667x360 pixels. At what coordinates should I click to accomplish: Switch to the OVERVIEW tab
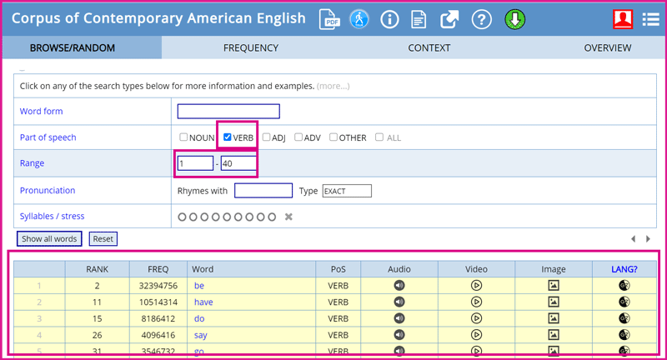coord(607,48)
